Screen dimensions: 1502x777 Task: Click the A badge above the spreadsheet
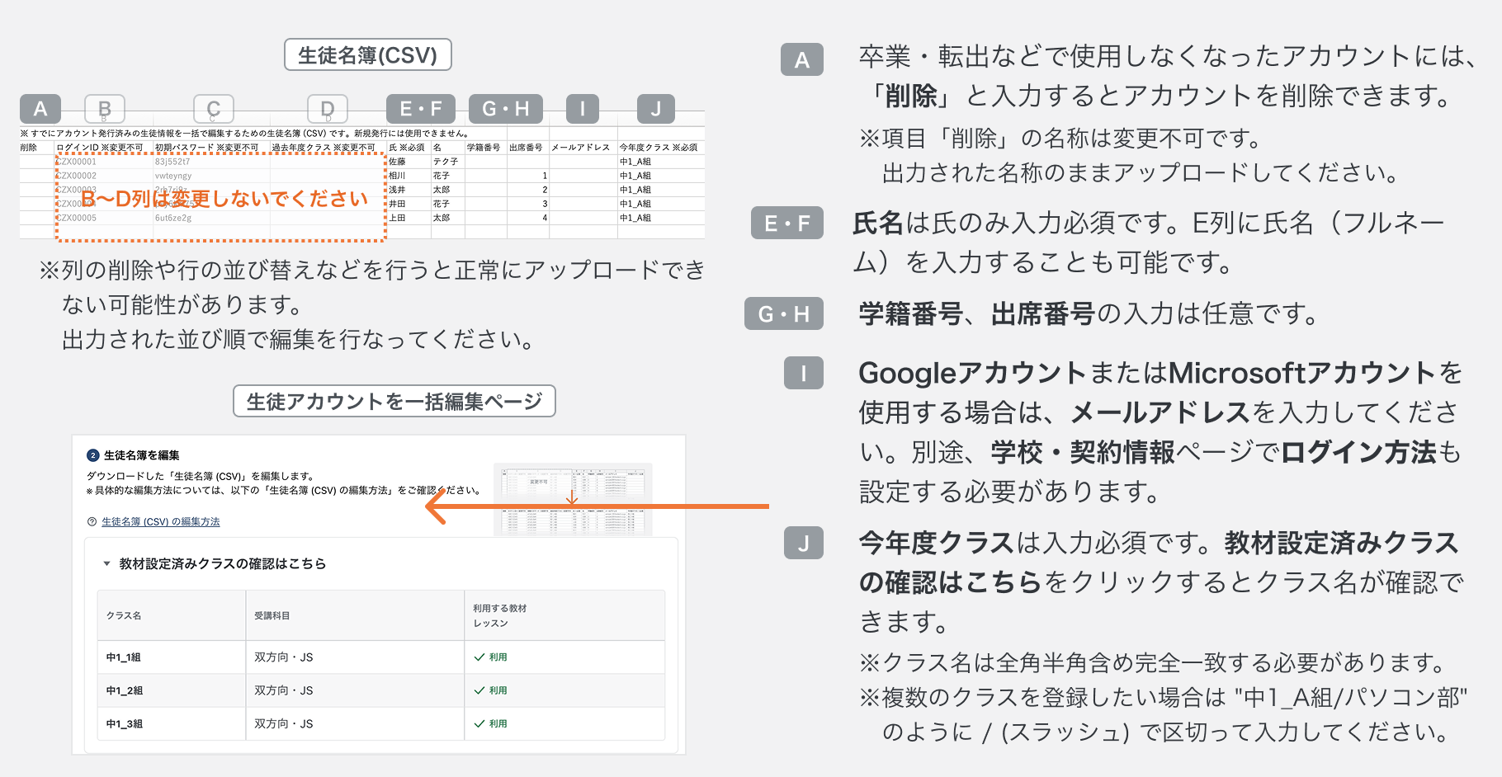pyautogui.click(x=40, y=109)
